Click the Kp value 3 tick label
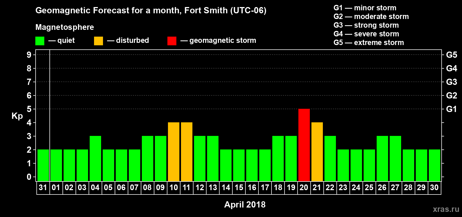Viewport: 462px width, 217px height. click(x=29, y=136)
